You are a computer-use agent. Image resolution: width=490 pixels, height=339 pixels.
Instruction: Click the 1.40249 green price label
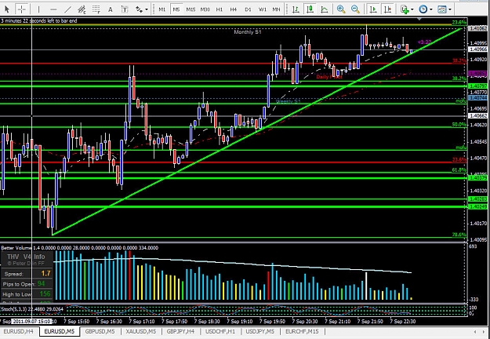pos(478,206)
